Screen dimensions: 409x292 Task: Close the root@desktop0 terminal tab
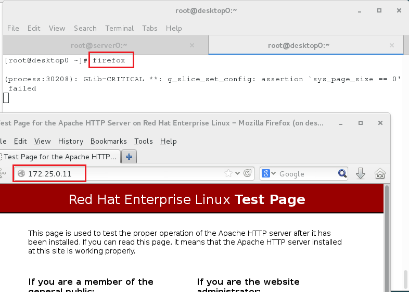coord(391,45)
